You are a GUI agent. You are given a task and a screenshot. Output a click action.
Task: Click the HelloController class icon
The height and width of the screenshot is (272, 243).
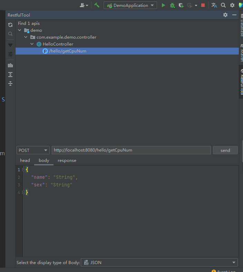(x=39, y=44)
